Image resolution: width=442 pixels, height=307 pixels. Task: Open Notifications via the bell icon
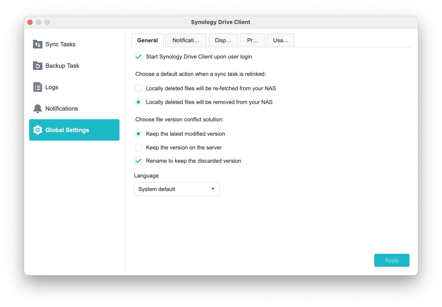coord(37,108)
